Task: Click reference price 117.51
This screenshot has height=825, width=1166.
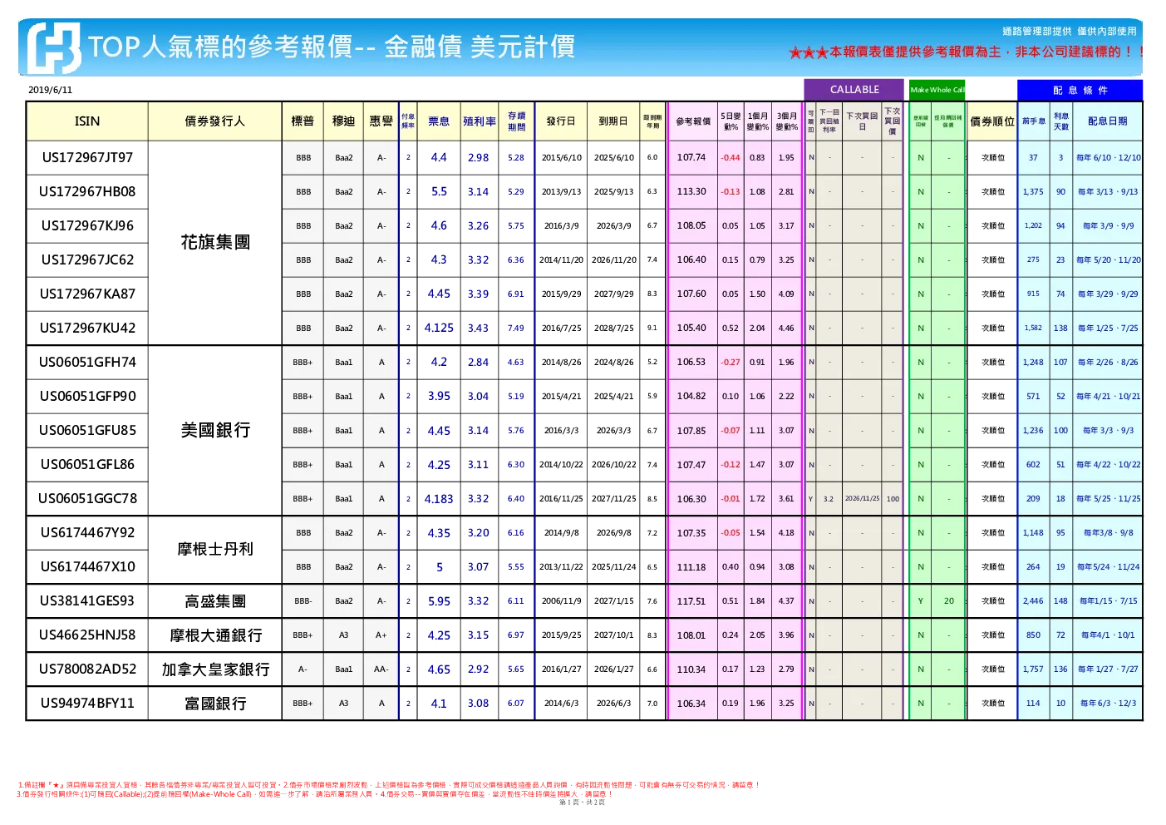Action: 691,600
